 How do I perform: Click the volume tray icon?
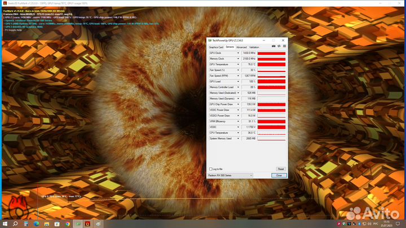point(369,223)
